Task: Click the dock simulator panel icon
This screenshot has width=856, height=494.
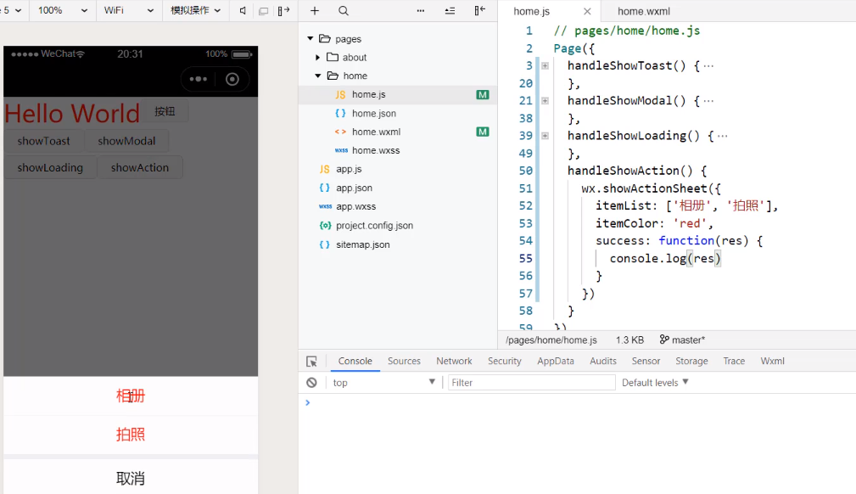Action: click(x=283, y=10)
